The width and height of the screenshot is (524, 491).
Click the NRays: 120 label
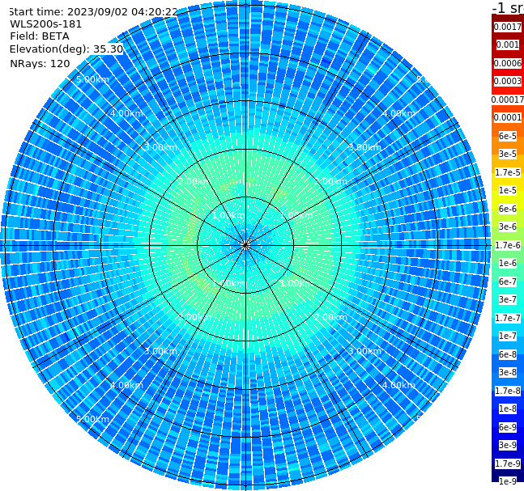[x=40, y=63]
